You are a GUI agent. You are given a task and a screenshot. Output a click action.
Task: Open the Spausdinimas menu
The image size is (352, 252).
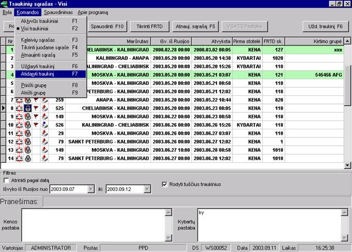58,13
